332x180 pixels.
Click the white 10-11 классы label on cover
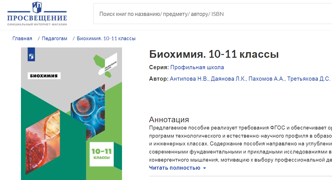click(x=101, y=154)
